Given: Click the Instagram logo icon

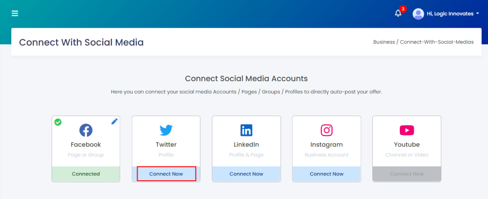Looking at the screenshot, I should [x=326, y=130].
